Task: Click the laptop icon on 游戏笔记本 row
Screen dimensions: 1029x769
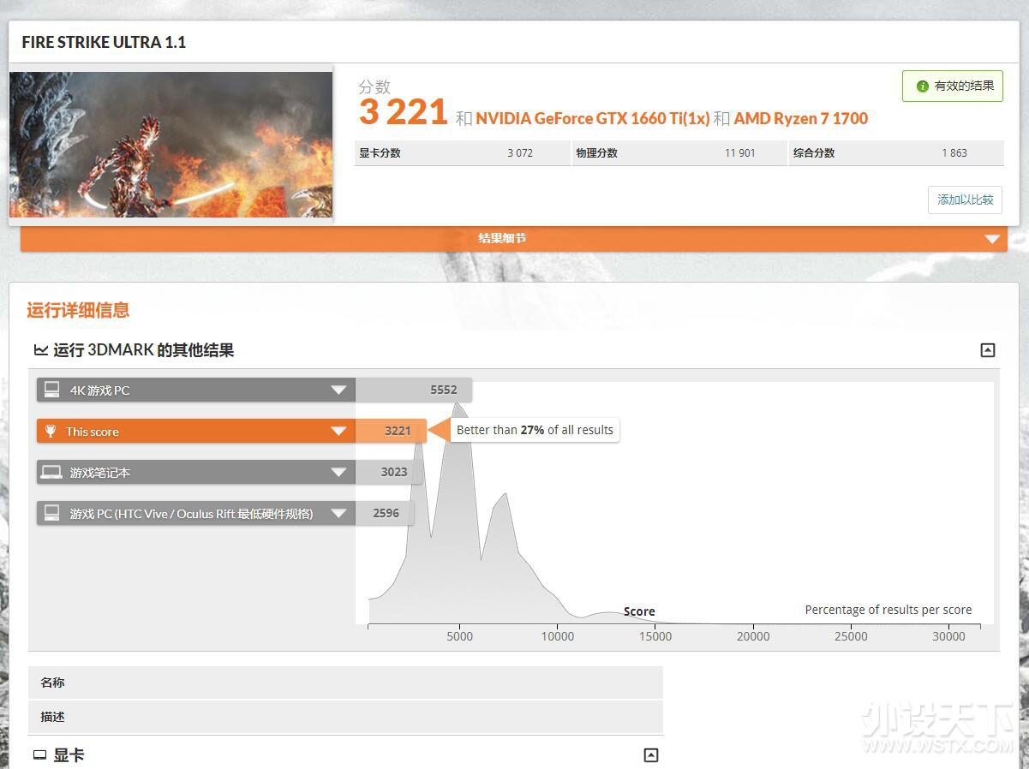Action: click(x=52, y=472)
